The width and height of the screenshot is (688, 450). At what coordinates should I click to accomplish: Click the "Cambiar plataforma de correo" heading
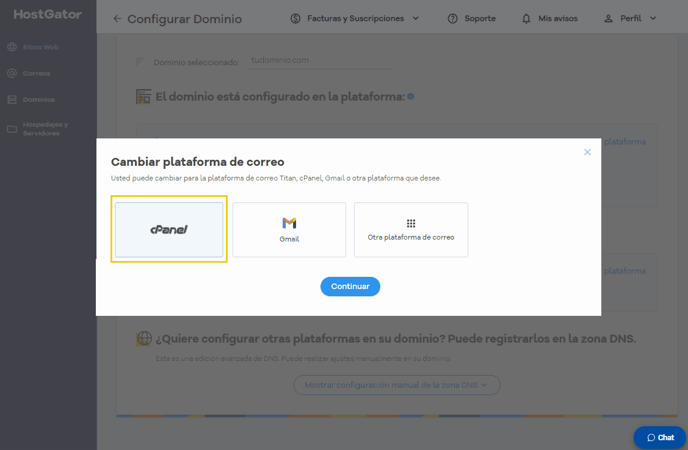click(x=197, y=162)
